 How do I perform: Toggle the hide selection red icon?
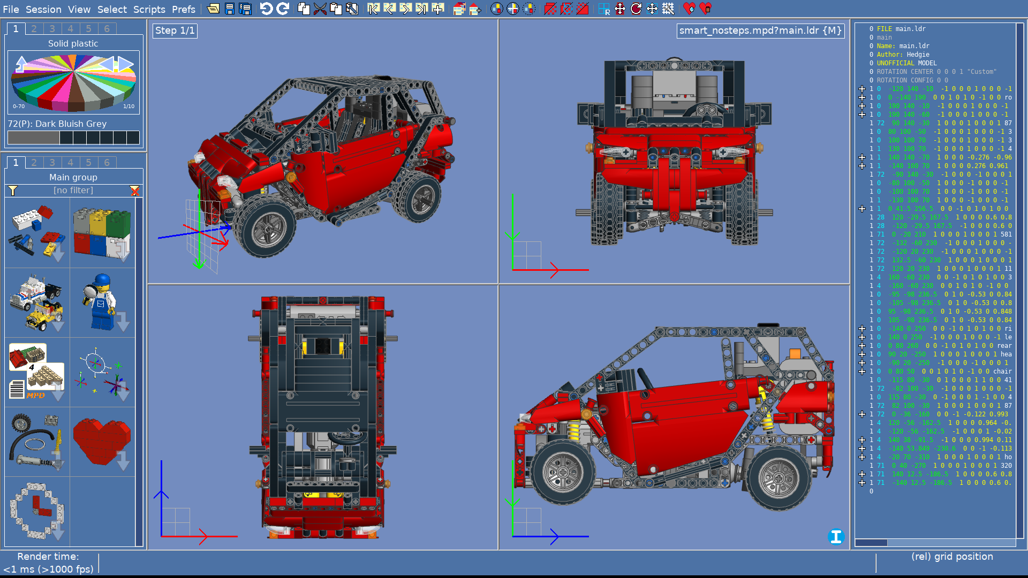point(550,9)
